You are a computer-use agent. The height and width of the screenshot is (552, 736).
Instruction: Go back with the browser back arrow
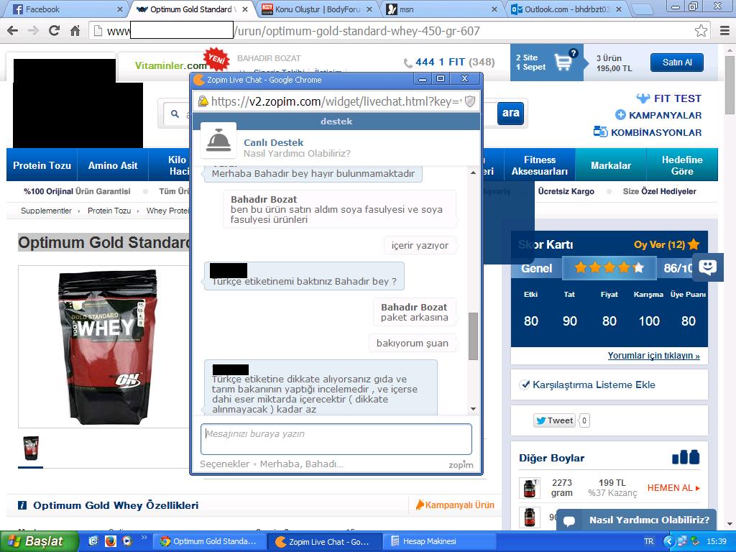coord(13,31)
